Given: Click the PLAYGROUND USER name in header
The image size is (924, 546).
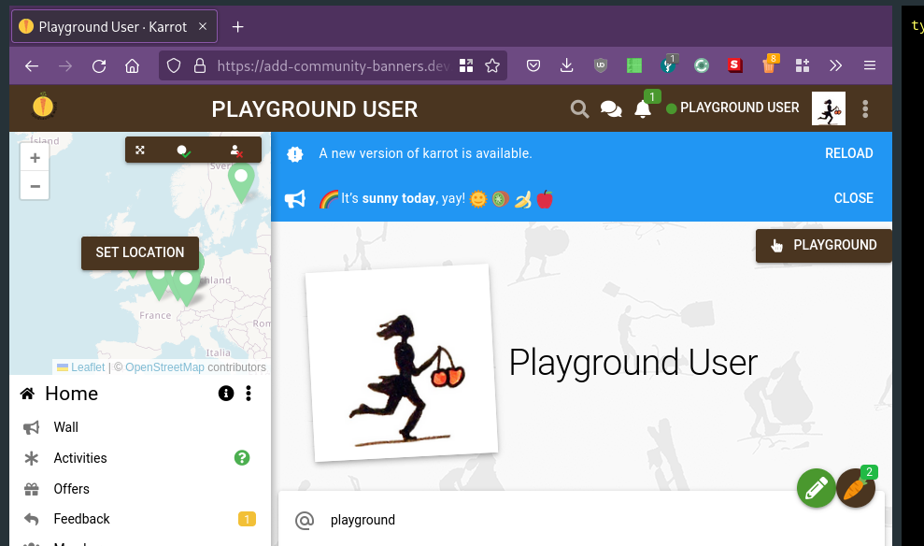Looking at the screenshot, I should 740,108.
